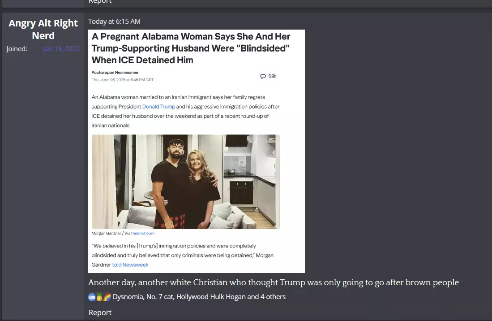Image resolution: width=492 pixels, height=321 pixels.
Task: Click the article headline about the Pregnant Alabama Woman
Action: pos(191,48)
